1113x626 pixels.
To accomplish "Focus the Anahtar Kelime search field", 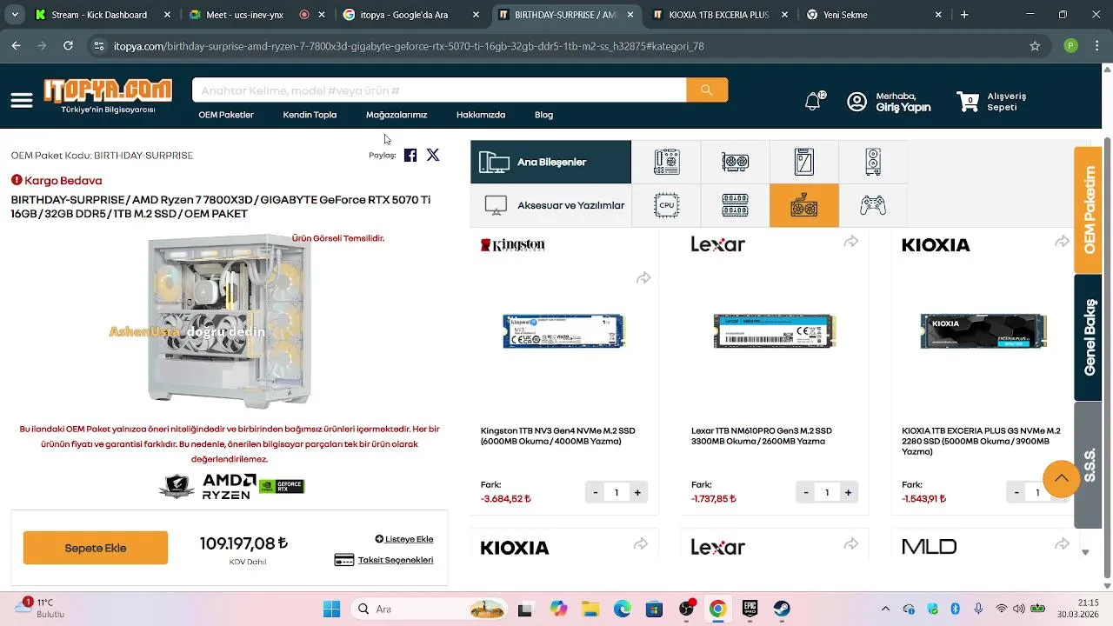I will 439,90.
